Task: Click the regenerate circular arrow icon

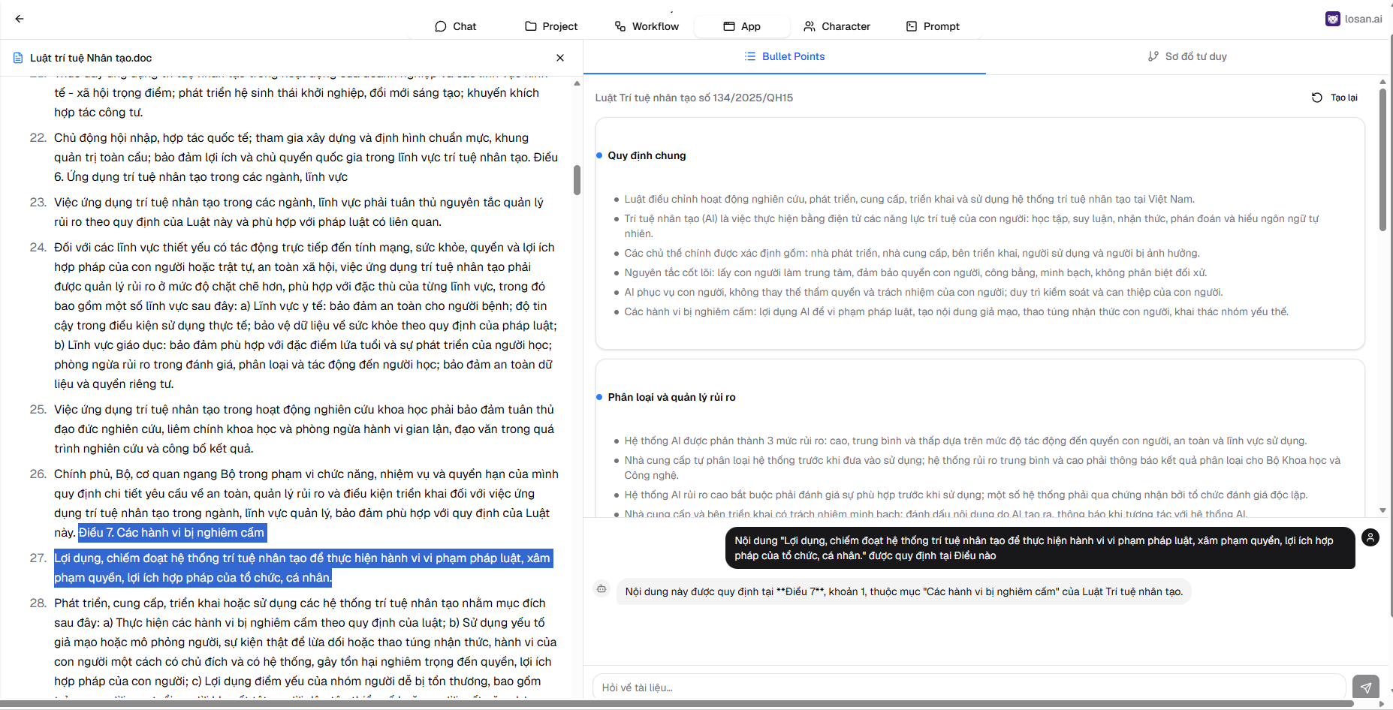Action: click(x=1317, y=98)
